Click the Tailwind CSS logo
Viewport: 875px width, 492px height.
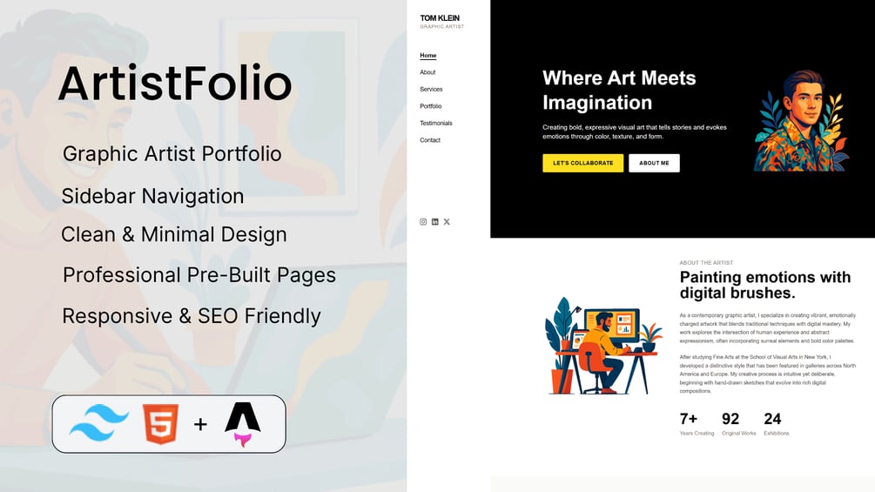(99, 423)
